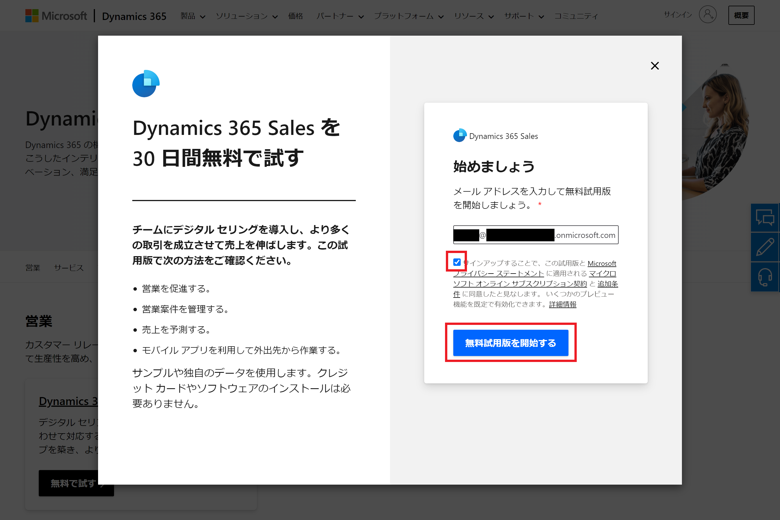Screen dimensions: 780x520
Task: Open the コミュニティ menu item
Action: 576,16
